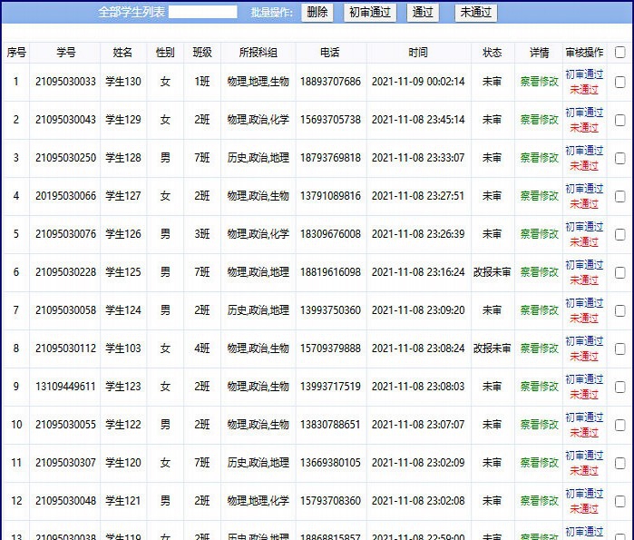This screenshot has height=540, width=634.
Task: Open 察看修改 for 学生128
Action: coord(539,158)
